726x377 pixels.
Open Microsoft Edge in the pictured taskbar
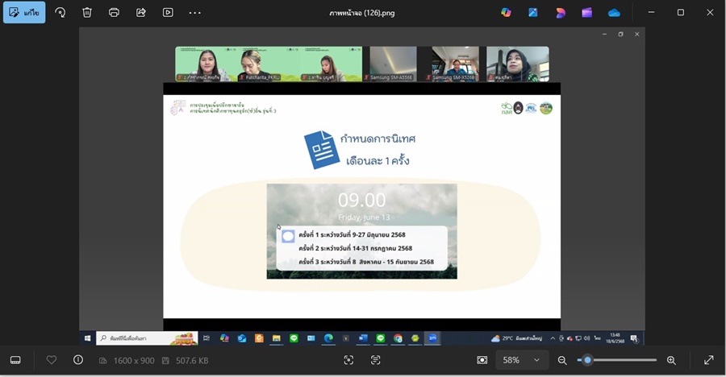click(328, 338)
